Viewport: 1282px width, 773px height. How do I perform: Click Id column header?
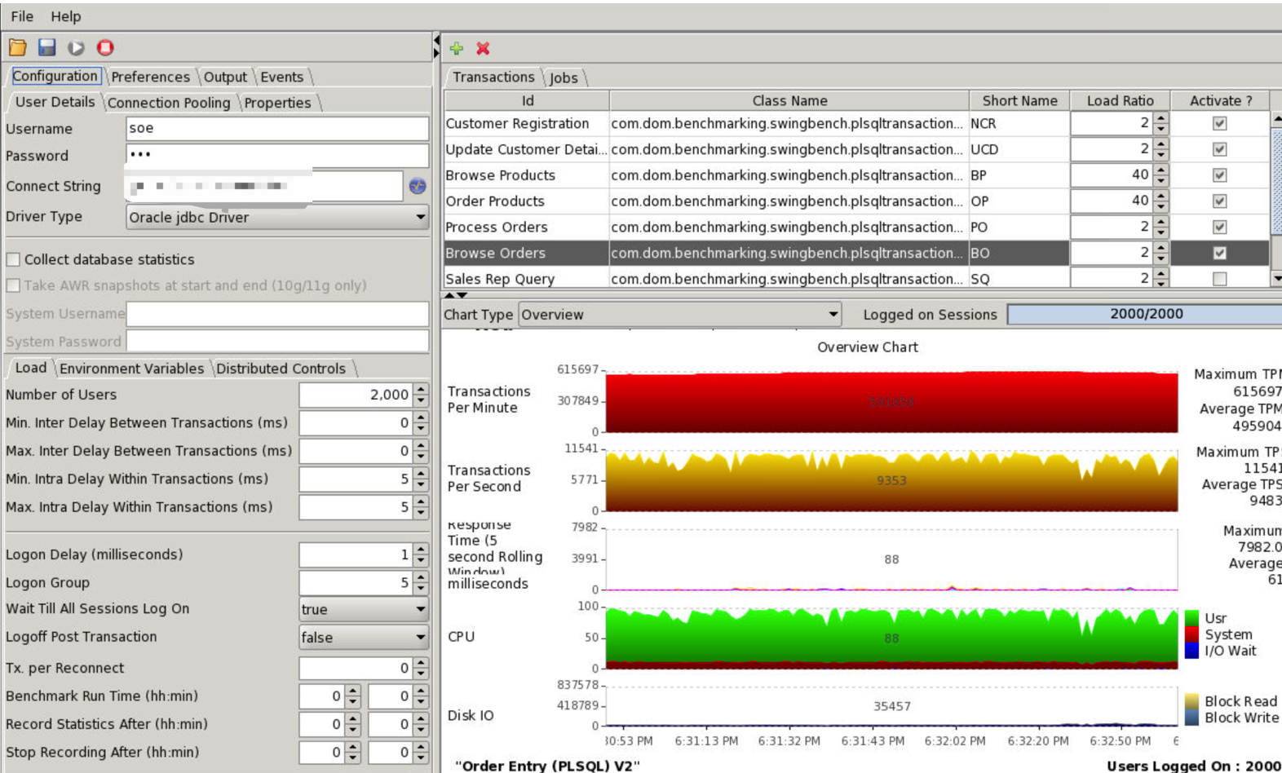click(x=528, y=100)
